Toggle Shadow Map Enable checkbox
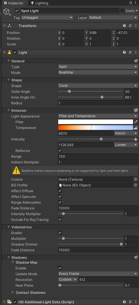The height and width of the screenshot is (305, 139). [60, 268]
